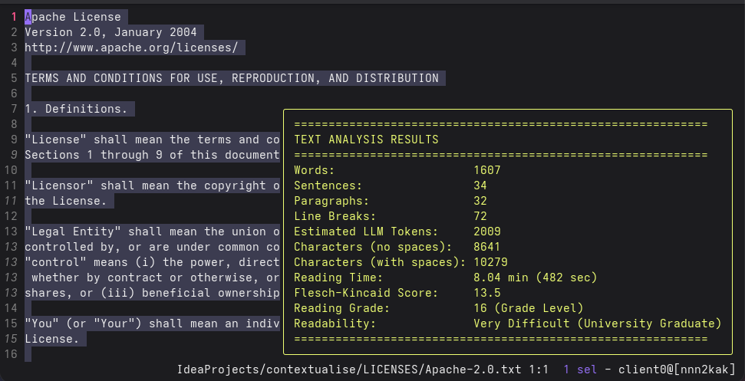
Task: Click the 'Characters (no spaces):' label
Action: 373,247
